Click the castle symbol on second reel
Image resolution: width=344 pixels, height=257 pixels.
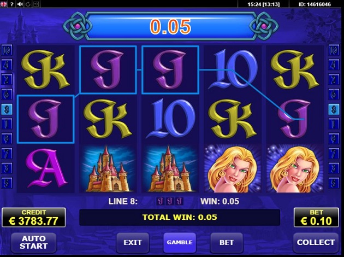coord(108,168)
